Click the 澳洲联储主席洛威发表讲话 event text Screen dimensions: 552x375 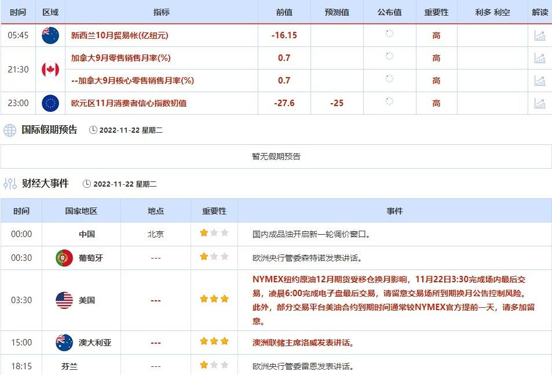[303, 343]
